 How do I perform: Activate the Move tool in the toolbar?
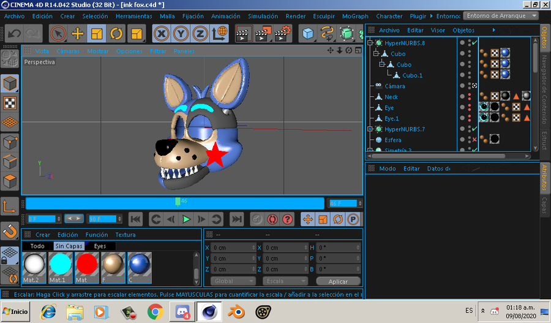(x=77, y=34)
